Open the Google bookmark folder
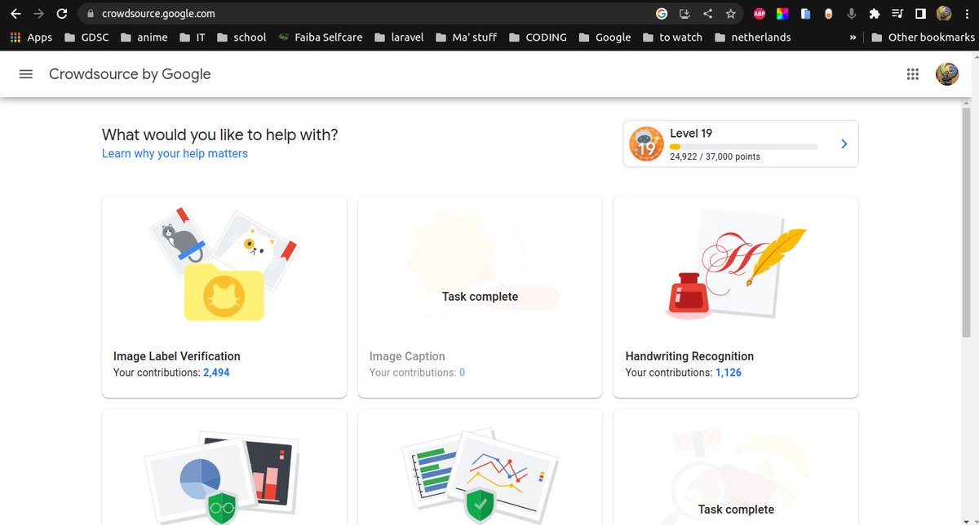979x525 pixels. [604, 37]
